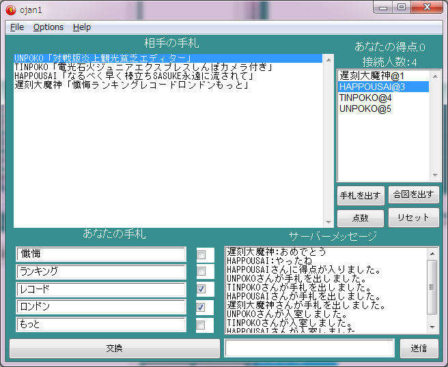Open the File menu

(17, 27)
